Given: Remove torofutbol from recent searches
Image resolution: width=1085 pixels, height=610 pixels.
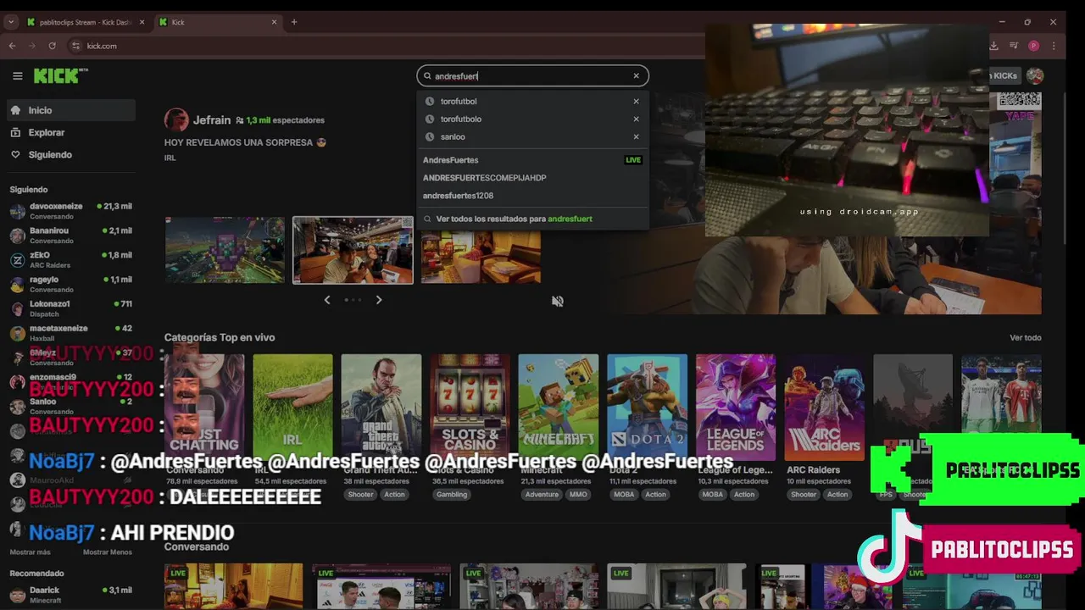Looking at the screenshot, I should [x=636, y=102].
